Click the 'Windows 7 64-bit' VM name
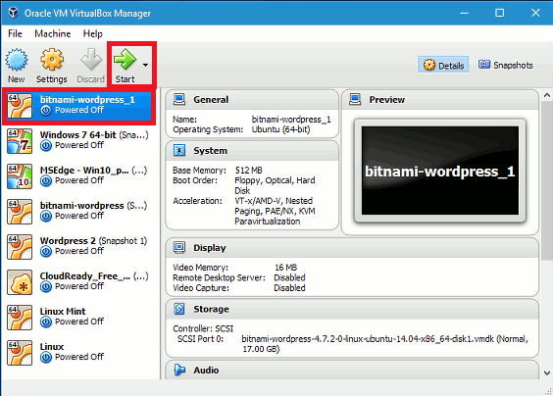This screenshot has width=553, height=396. (77, 135)
